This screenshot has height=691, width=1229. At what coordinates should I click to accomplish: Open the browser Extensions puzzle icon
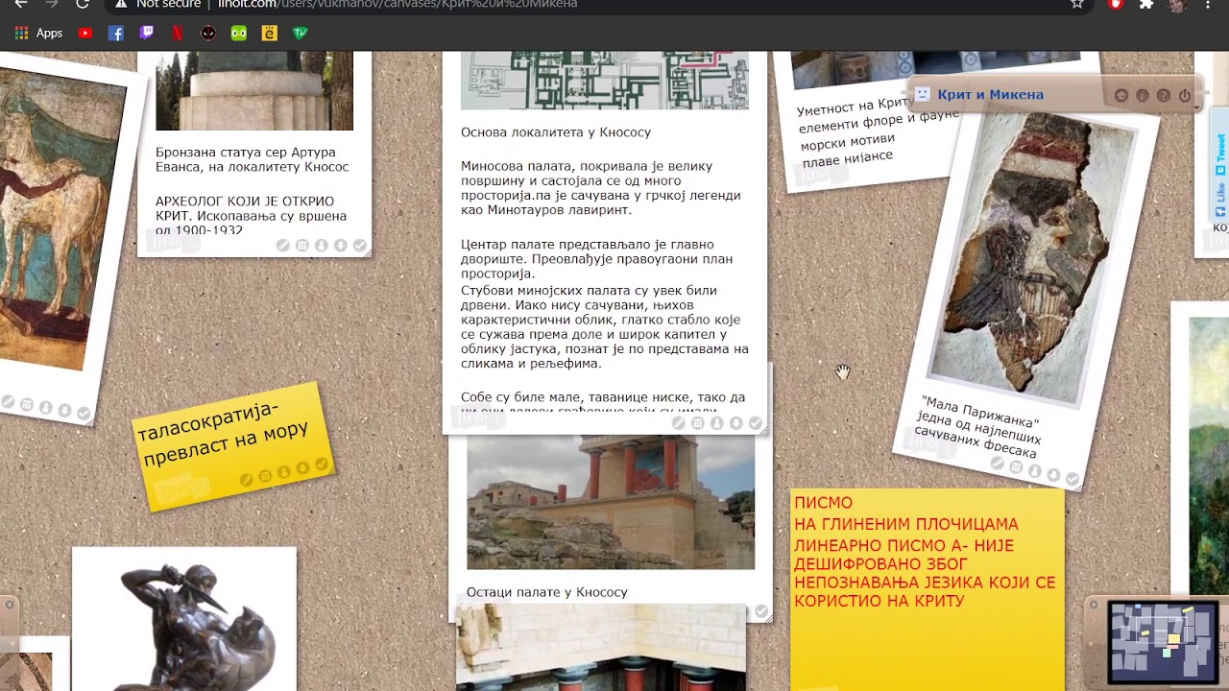coord(1145,4)
